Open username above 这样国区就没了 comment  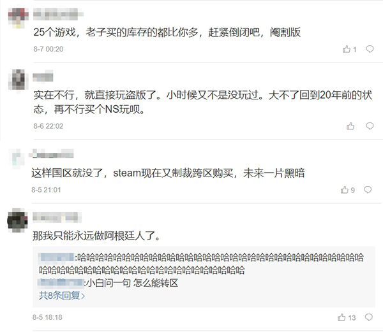[x=52, y=154]
